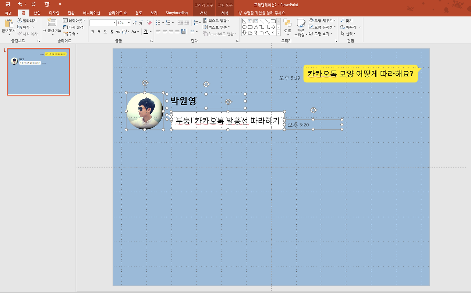The image size is (471, 293).
Task: Switch to the 삽입 (Insert) tab
Action: (37, 13)
